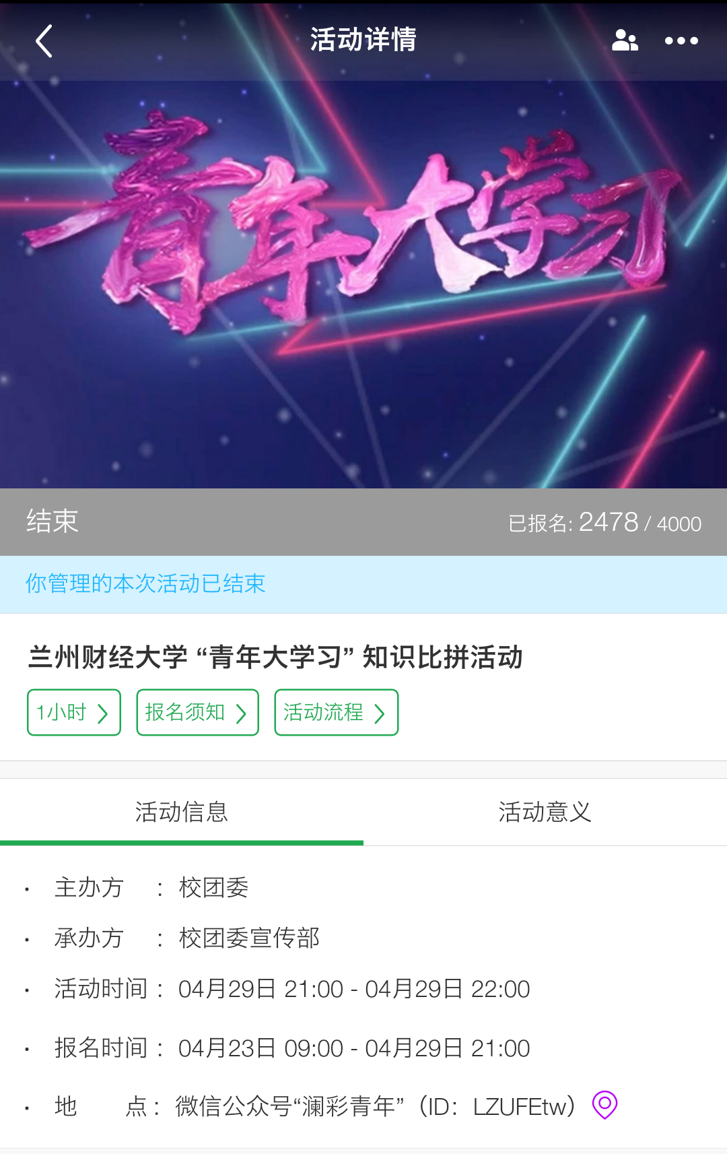Open the participants people icon
The width and height of the screenshot is (727, 1154).
coord(625,40)
